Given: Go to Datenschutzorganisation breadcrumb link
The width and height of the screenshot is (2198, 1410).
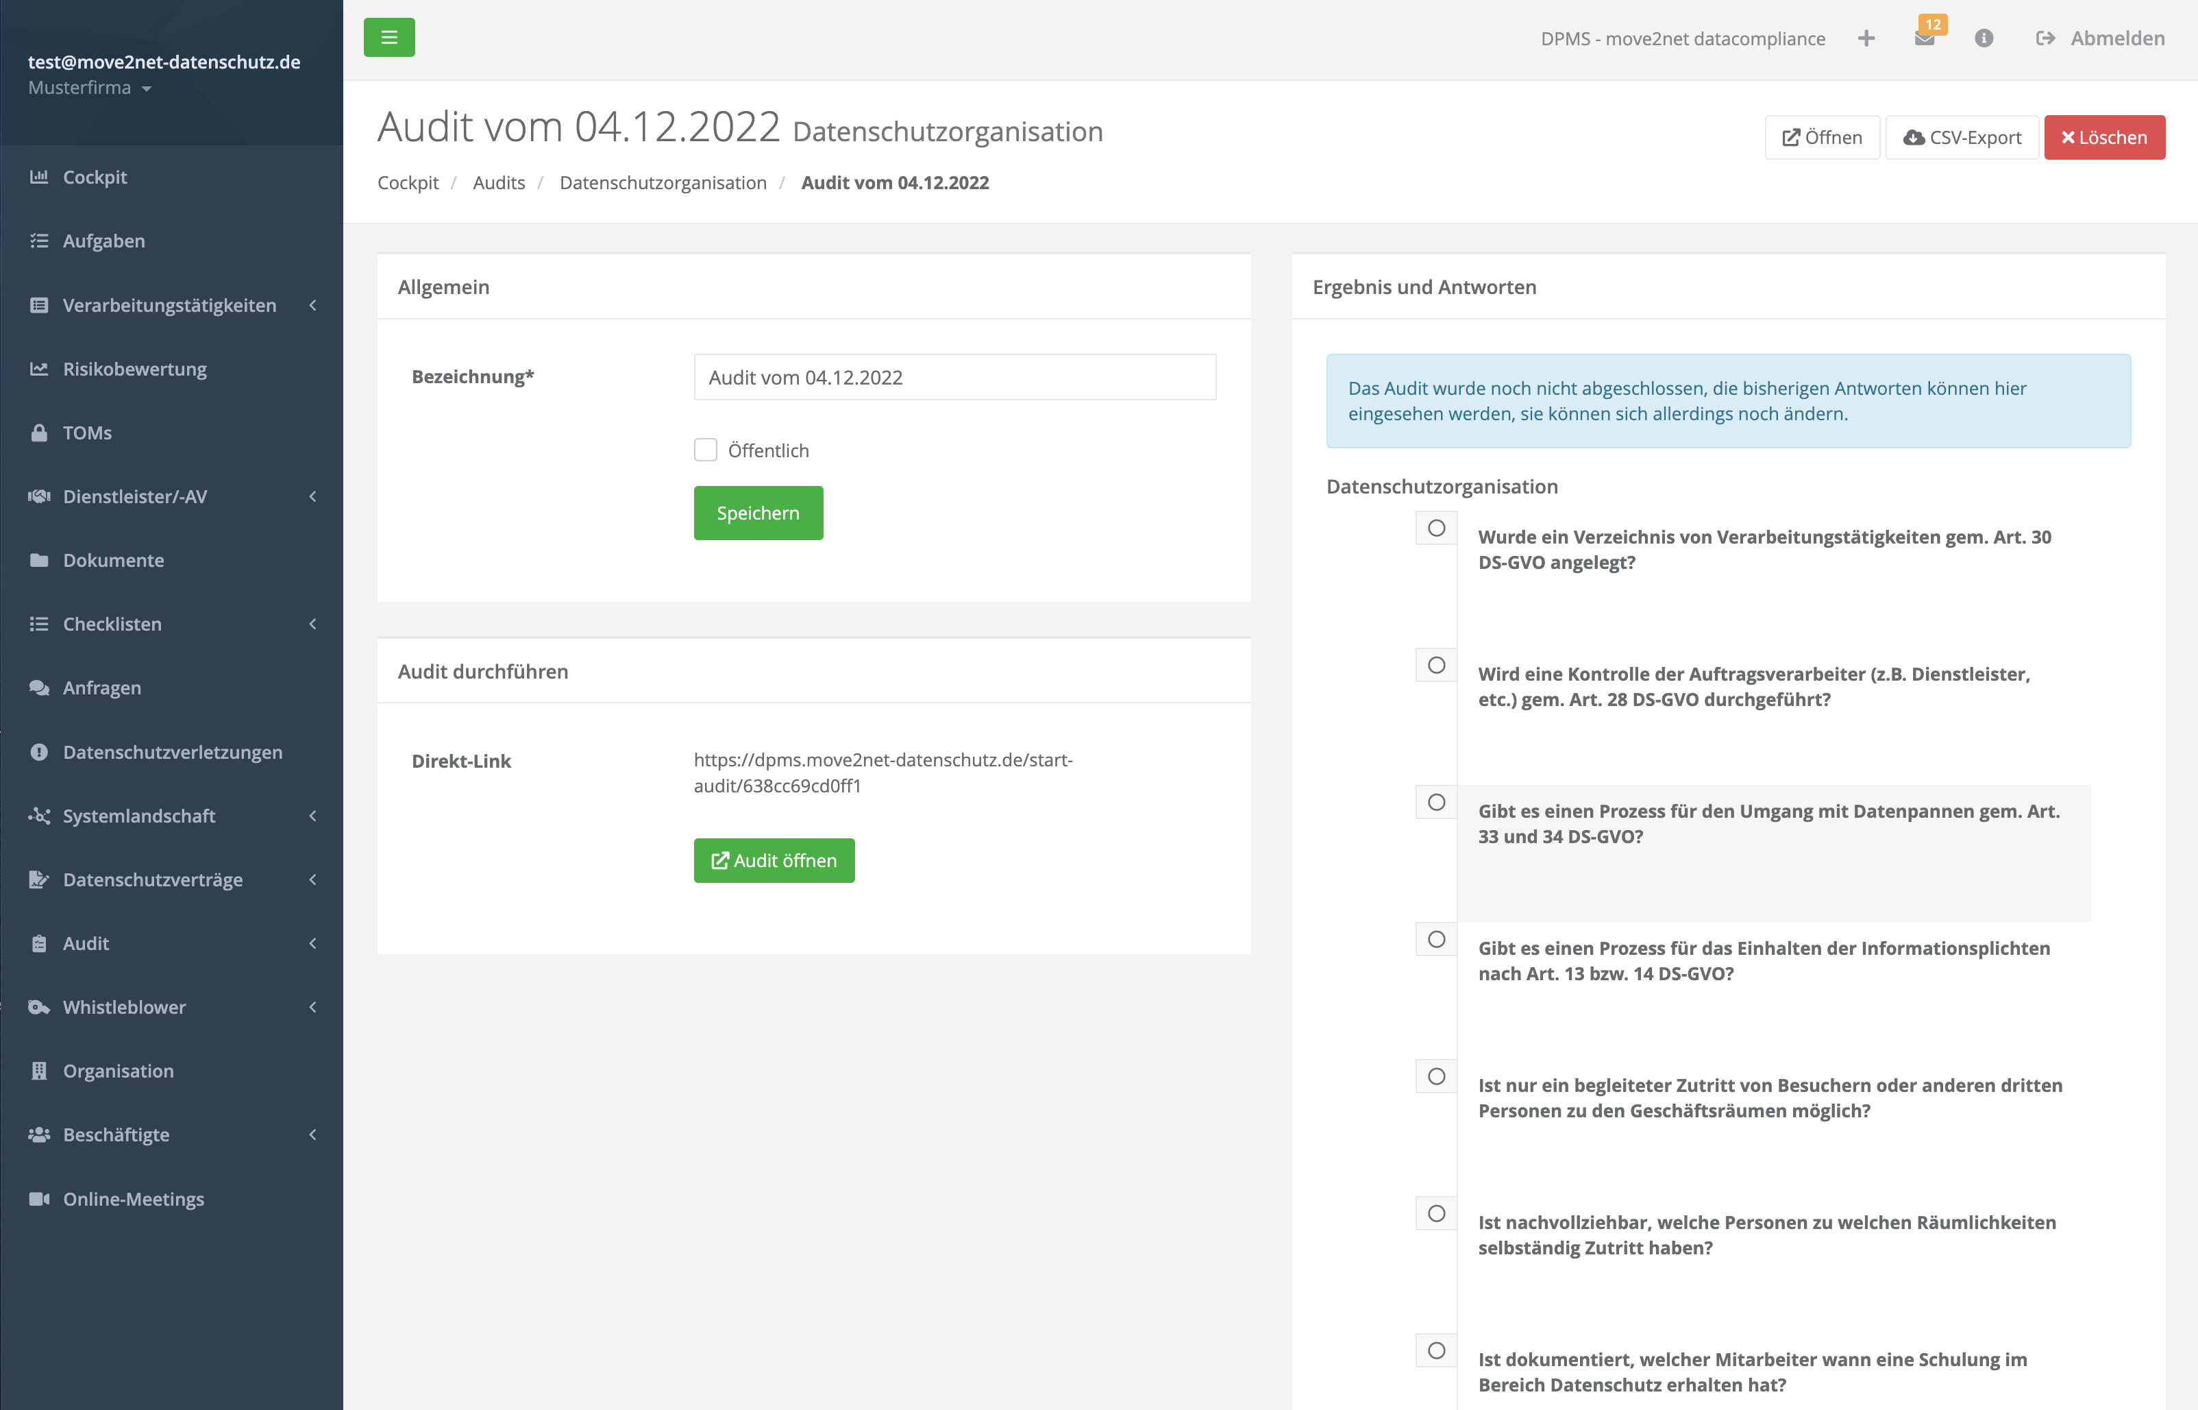Looking at the screenshot, I should (x=663, y=182).
